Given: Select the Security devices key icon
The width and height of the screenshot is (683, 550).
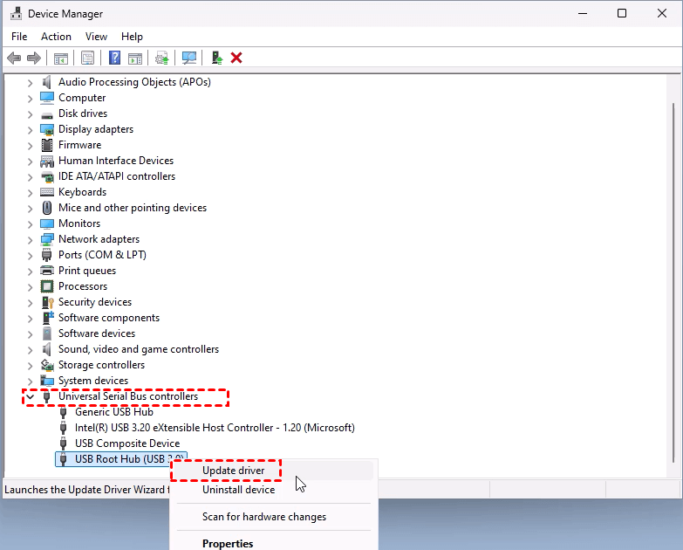Looking at the screenshot, I should [47, 302].
